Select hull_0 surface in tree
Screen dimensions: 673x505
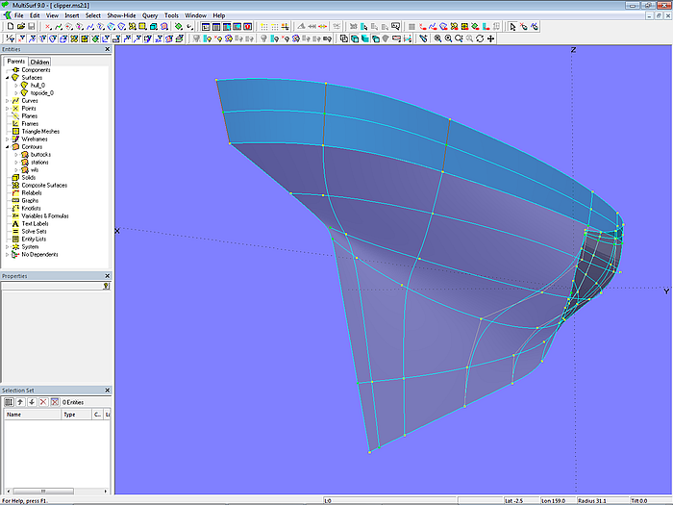[x=37, y=86]
